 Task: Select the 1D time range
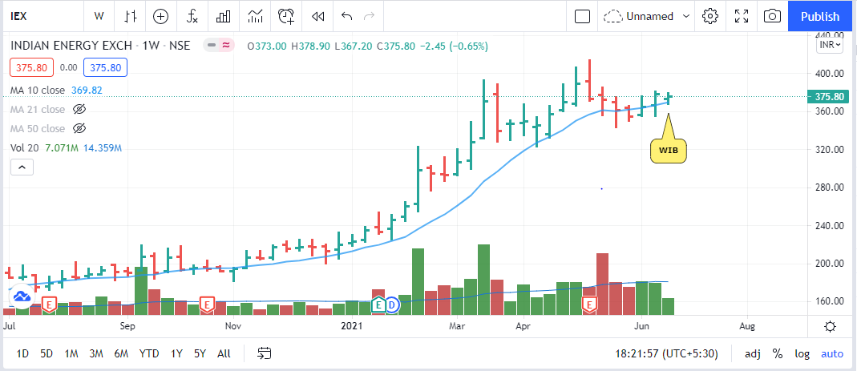coord(22,353)
